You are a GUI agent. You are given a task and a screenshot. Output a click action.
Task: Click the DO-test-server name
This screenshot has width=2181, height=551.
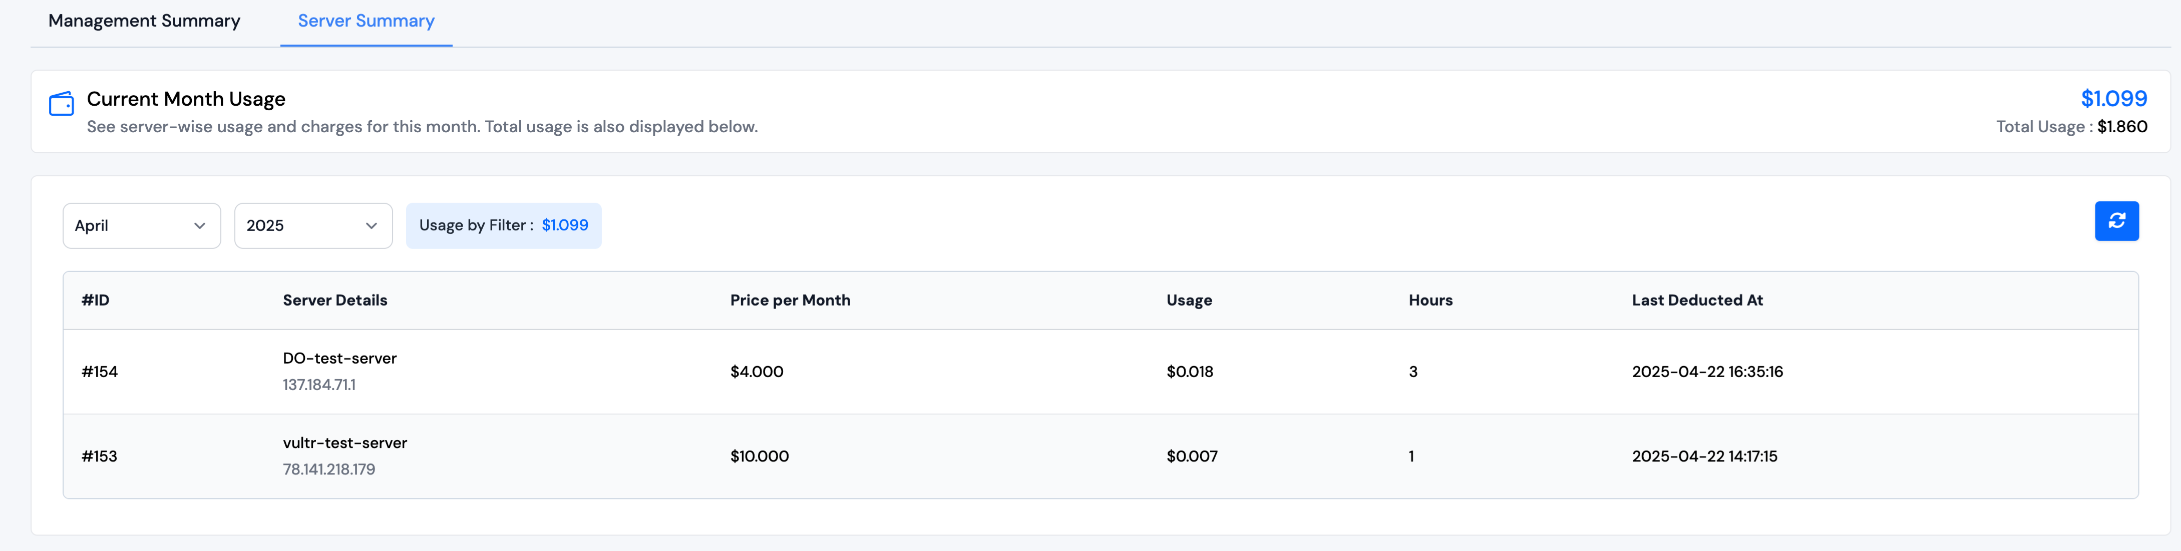tap(339, 358)
